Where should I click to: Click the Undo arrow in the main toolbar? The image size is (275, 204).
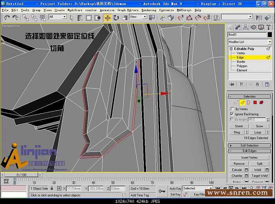tap(7, 18)
